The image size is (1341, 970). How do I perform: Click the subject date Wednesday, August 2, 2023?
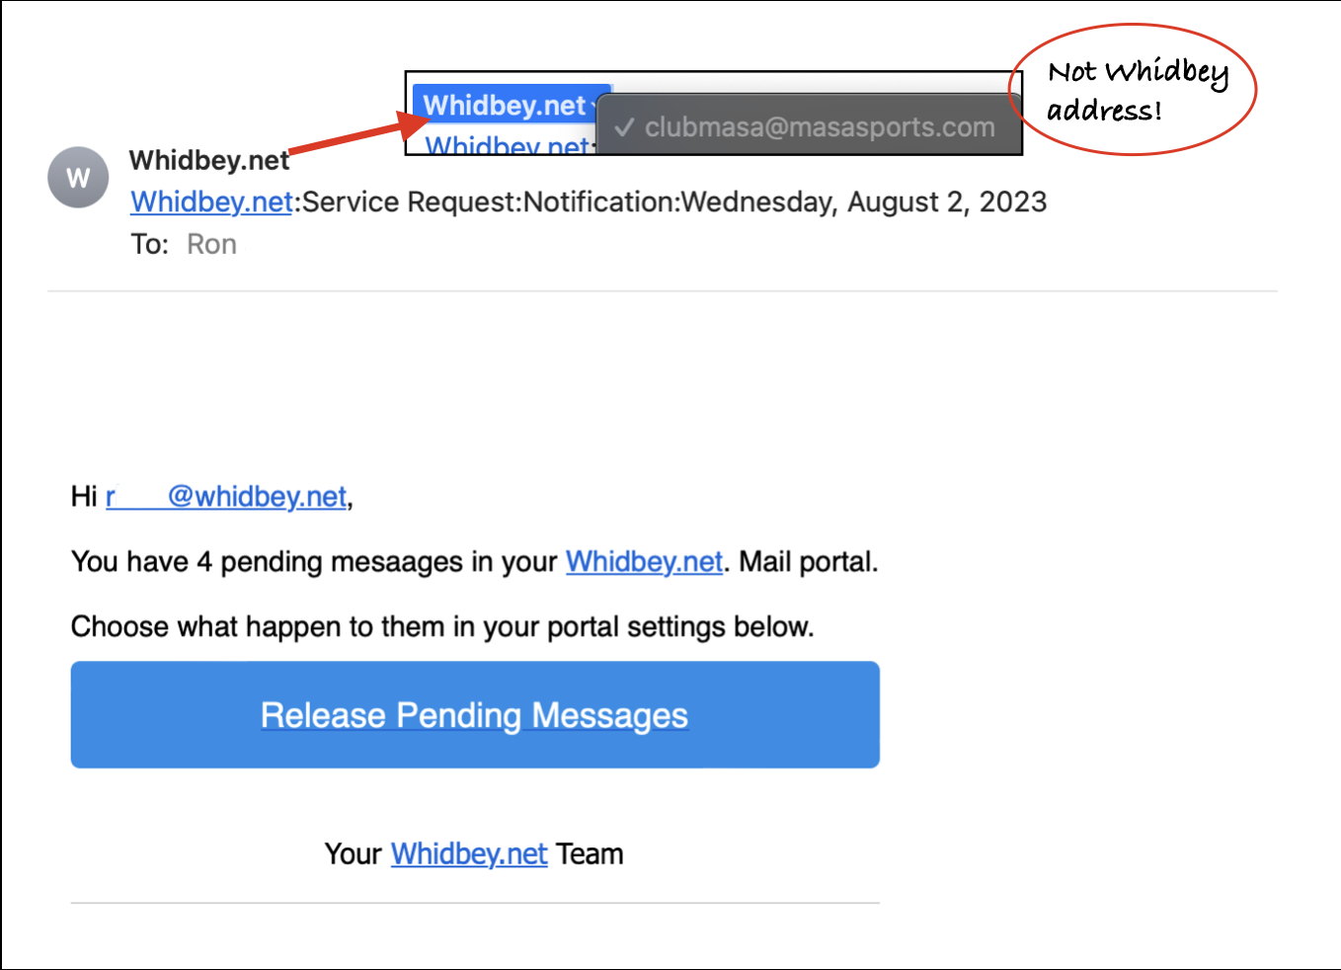point(864,202)
